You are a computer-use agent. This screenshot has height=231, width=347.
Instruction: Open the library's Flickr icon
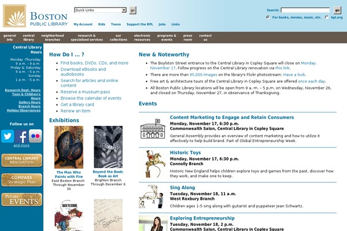pos(35,136)
